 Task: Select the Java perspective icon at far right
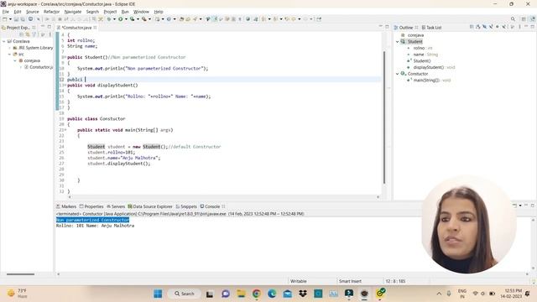point(533,19)
